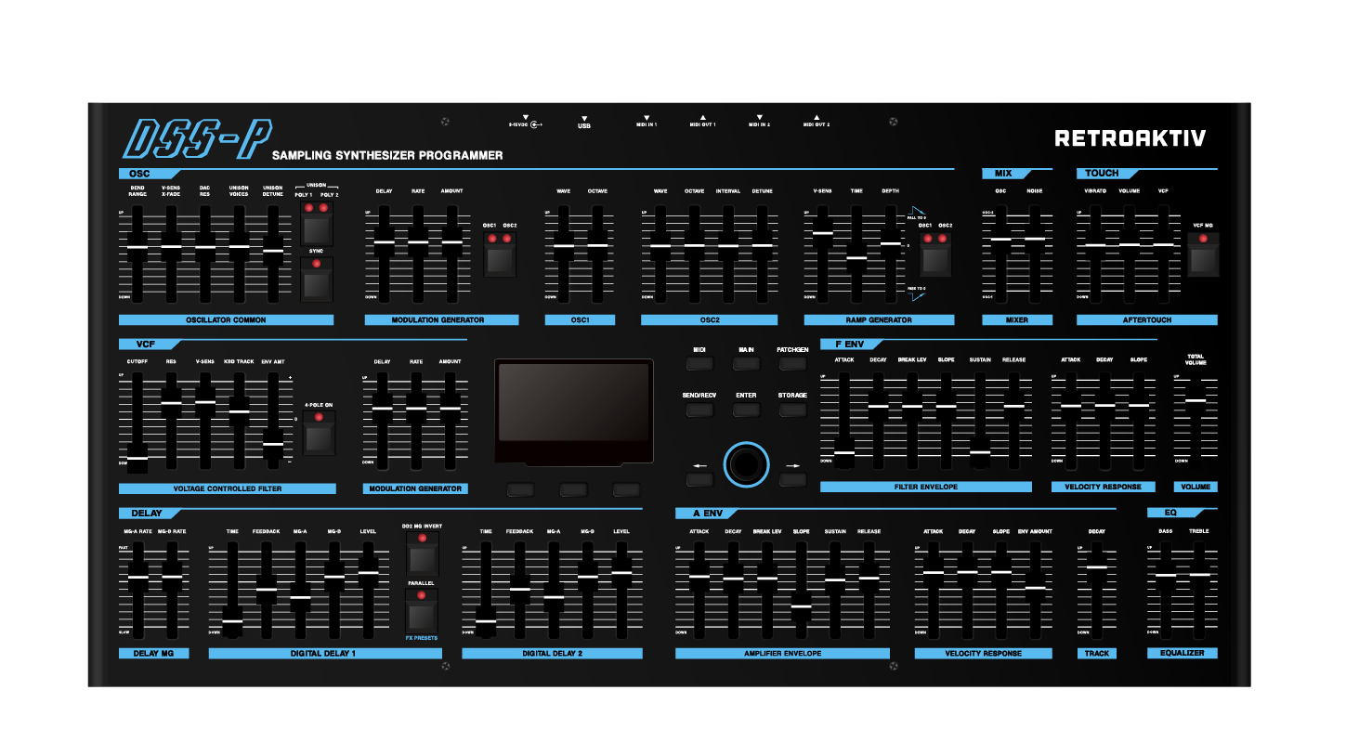This screenshot has width=1346, height=742.
Task: Click the left arrow navigation button
Action: point(699,479)
